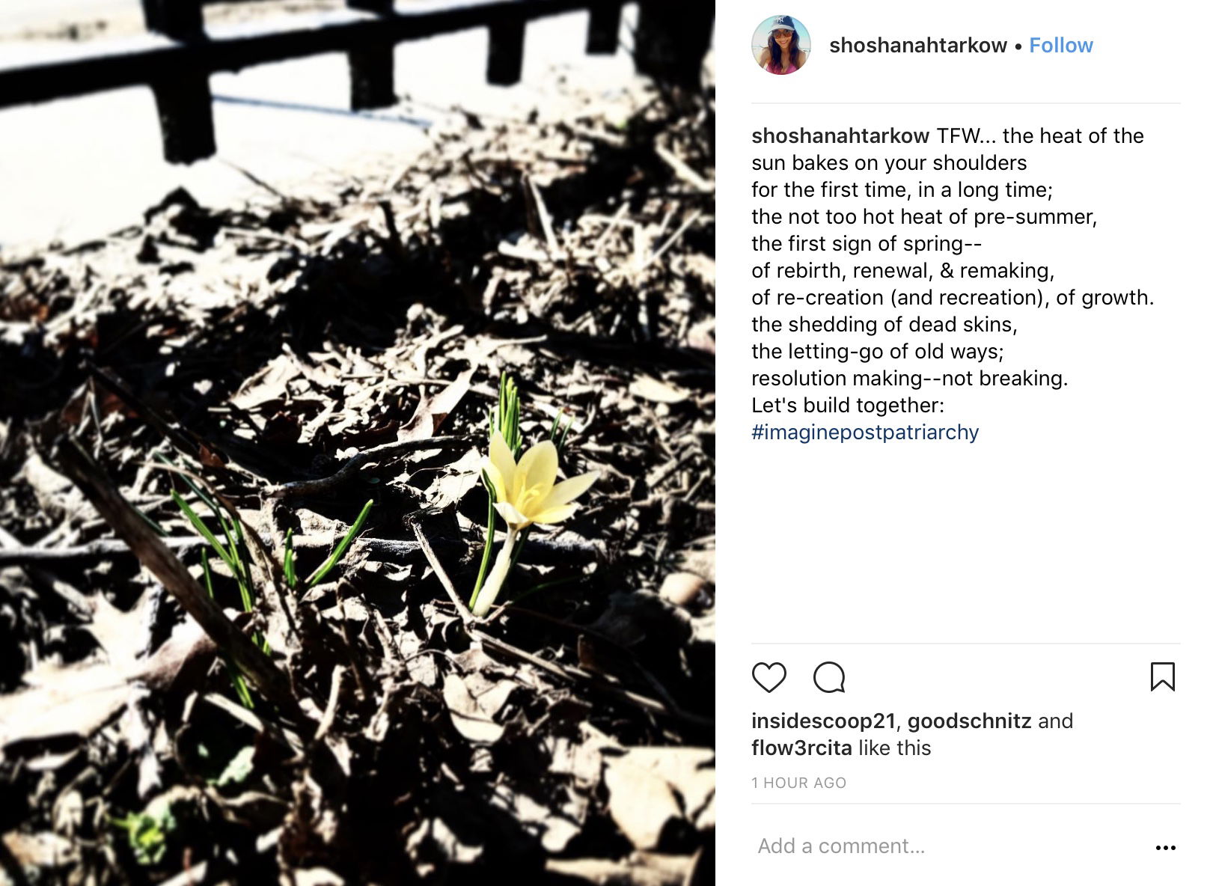The image size is (1213, 886).
Task: Click 'like this' text under likes
Action: pos(894,748)
